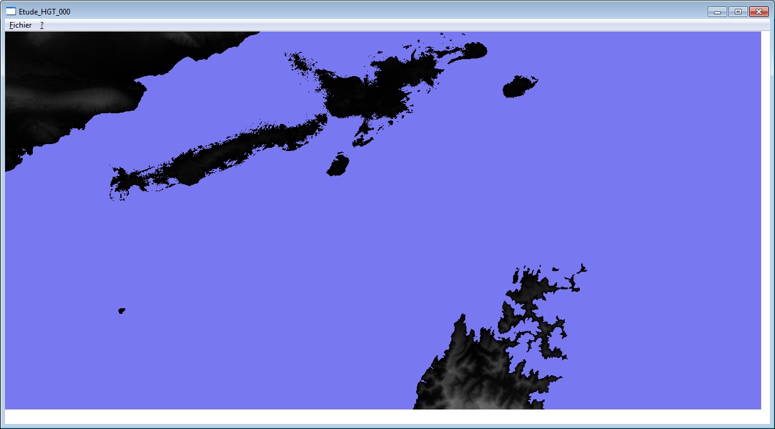Maximize the Etude_HGT_000 window

[737, 11]
